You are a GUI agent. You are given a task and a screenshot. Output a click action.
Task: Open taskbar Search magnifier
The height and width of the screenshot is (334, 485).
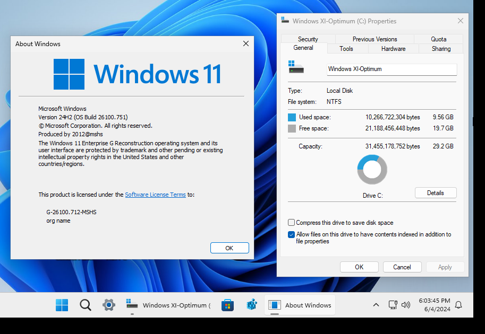tap(86, 305)
